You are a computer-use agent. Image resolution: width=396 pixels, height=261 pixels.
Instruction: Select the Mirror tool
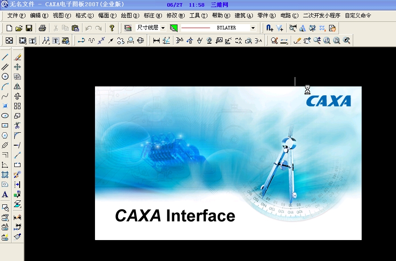(17, 86)
